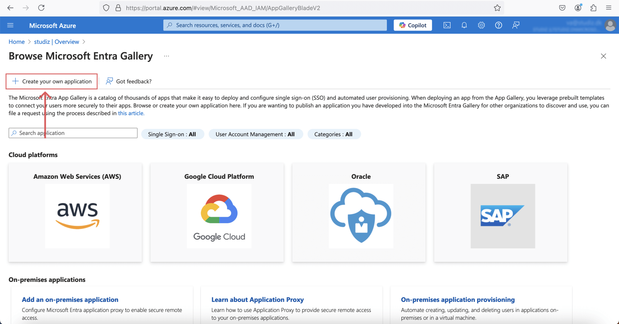Image resolution: width=619 pixels, height=324 pixels.
Task: Open the Firefox application menu
Action: coord(609,8)
